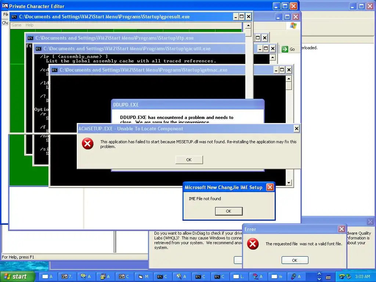This screenshot has height=282, width=376.
Task: Click the Private Character Editor title bar icon
Action: coord(5,6)
